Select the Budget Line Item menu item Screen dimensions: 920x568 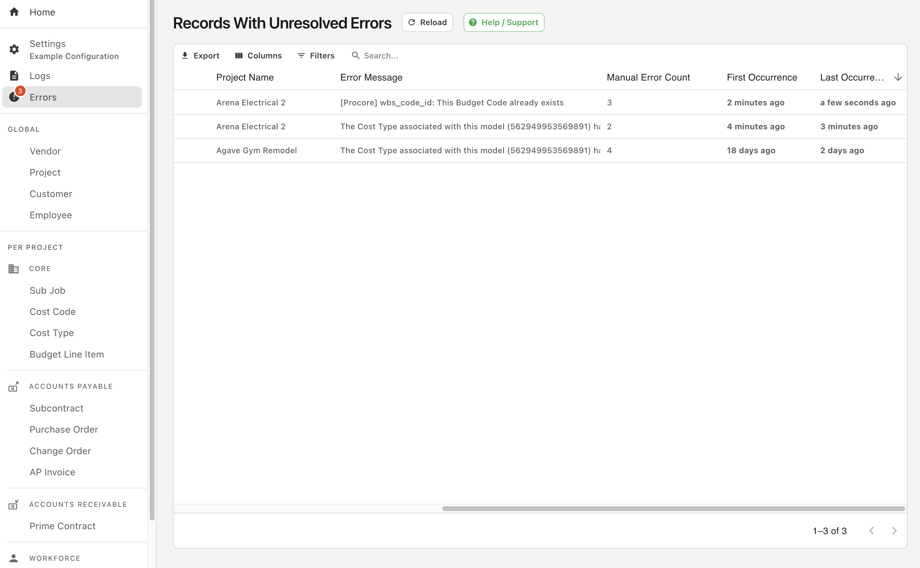tap(66, 353)
